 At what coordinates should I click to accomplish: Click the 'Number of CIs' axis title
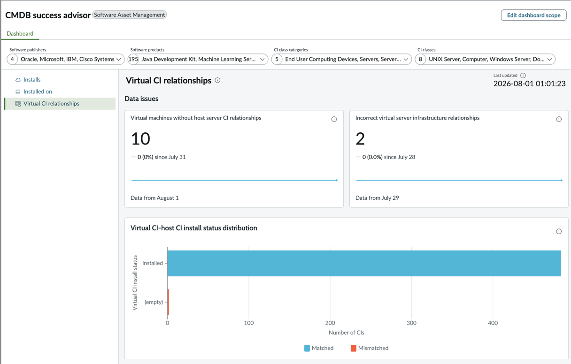[x=347, y=333]
